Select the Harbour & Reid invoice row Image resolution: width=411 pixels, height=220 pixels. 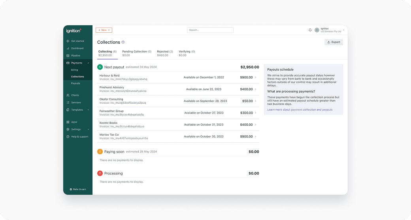point(178,77)
